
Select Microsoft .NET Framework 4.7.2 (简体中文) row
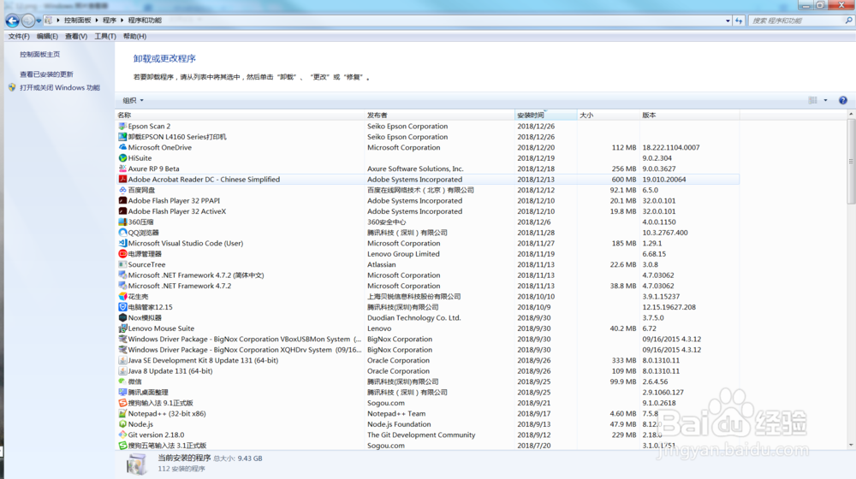[428, 275]
